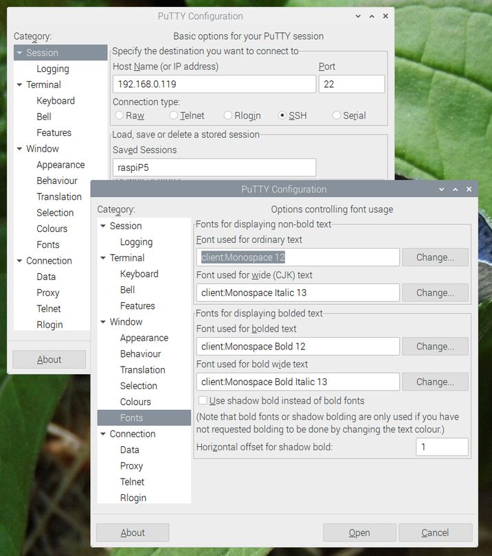Click the Port field showing 22
The image size is (492, 556).
pyautogui.click(x=351, y=84)
